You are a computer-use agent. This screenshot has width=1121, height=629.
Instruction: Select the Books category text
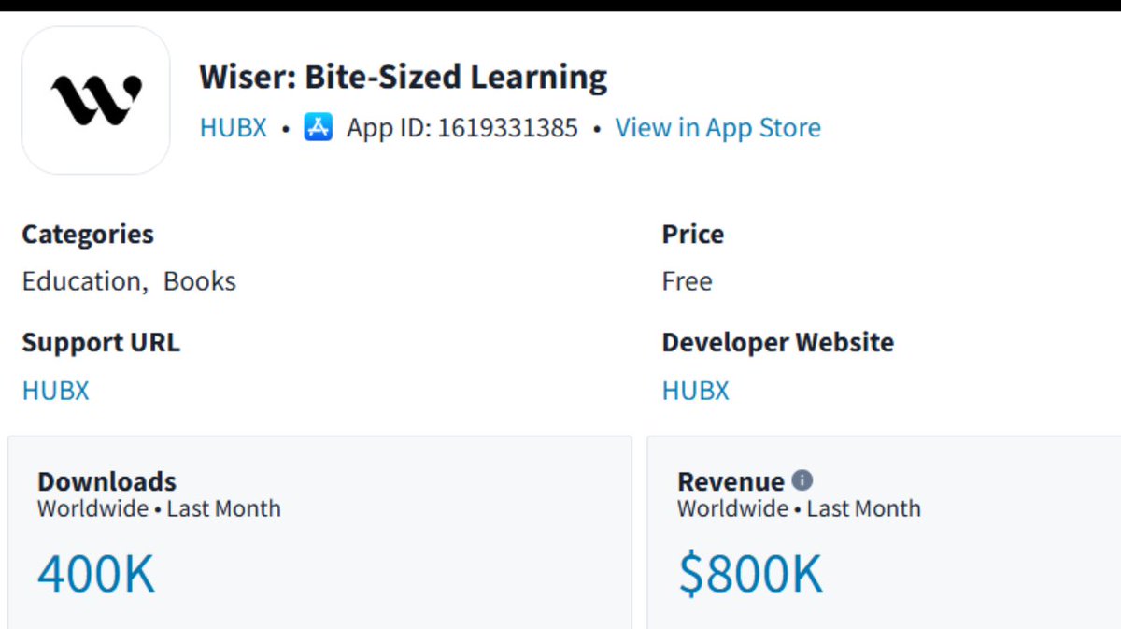click(200, 281)
